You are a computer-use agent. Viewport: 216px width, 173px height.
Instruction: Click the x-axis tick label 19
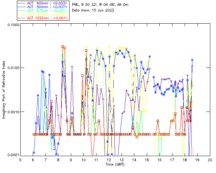click(x=197, y=160)
